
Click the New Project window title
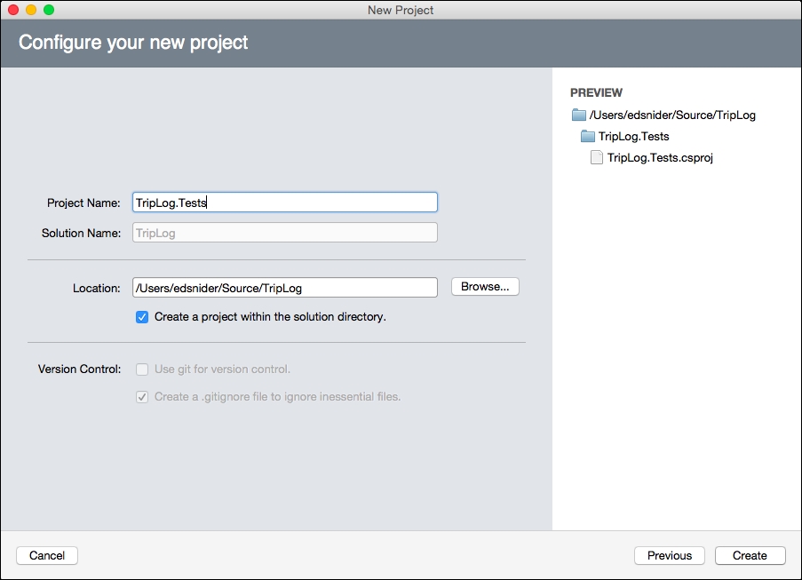click(x=401, y=11)
